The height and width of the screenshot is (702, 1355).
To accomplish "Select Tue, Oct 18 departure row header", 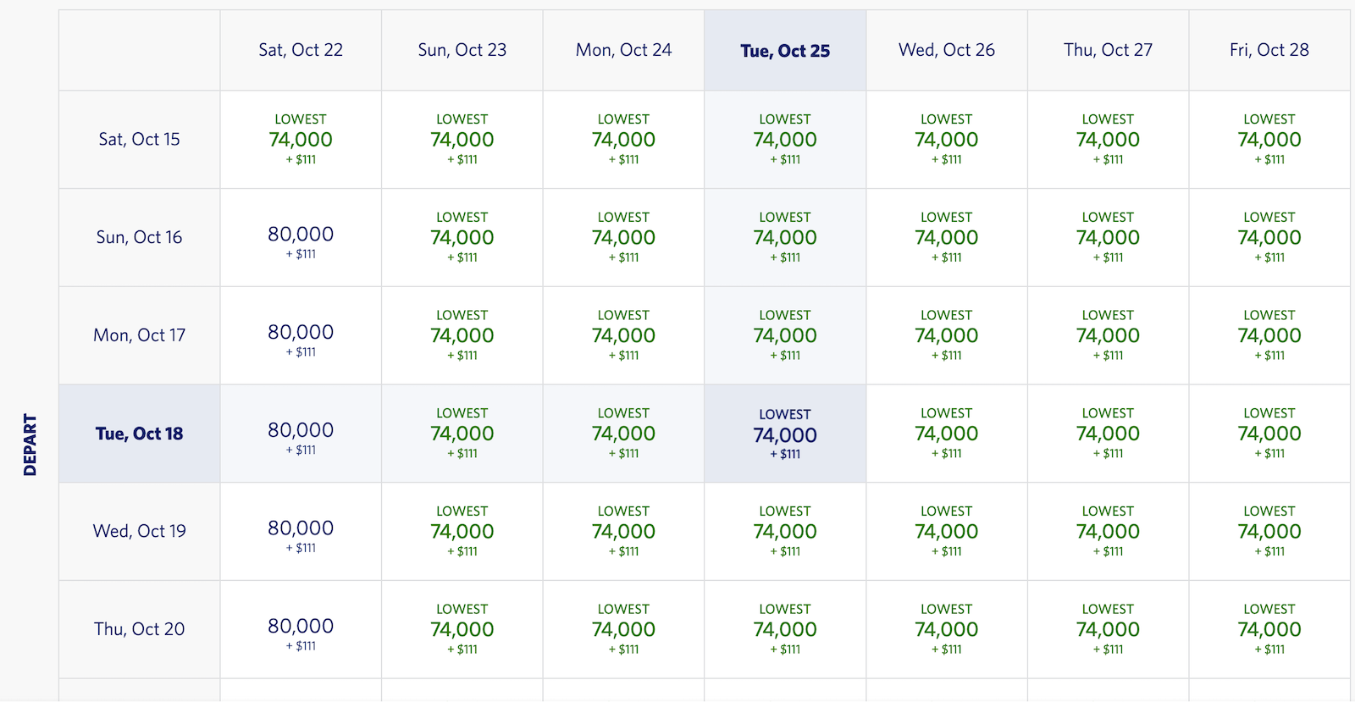I will click(x=140, y=434).
